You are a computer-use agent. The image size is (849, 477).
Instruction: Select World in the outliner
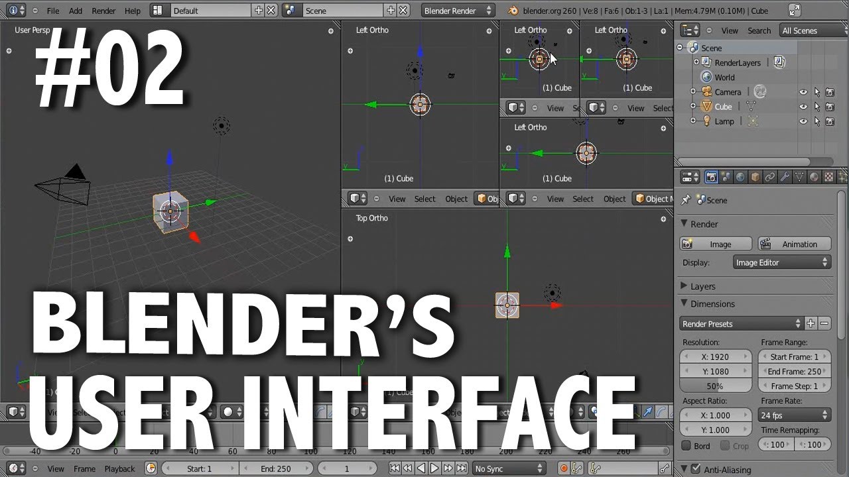[x=724, y=77]
